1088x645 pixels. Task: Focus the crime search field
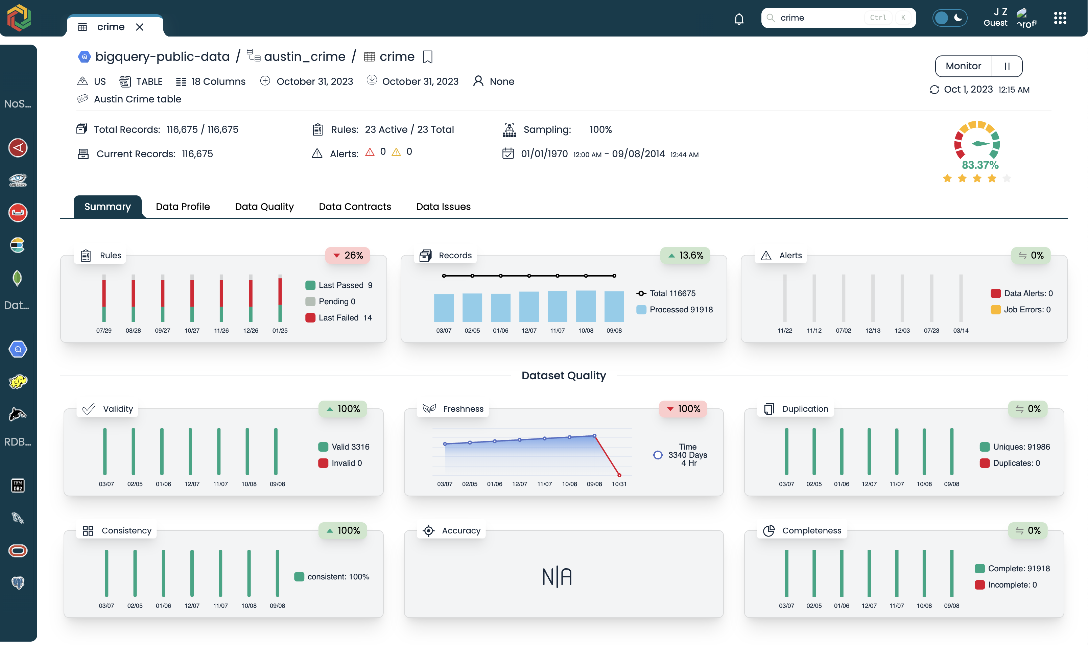tap(838, 18)
